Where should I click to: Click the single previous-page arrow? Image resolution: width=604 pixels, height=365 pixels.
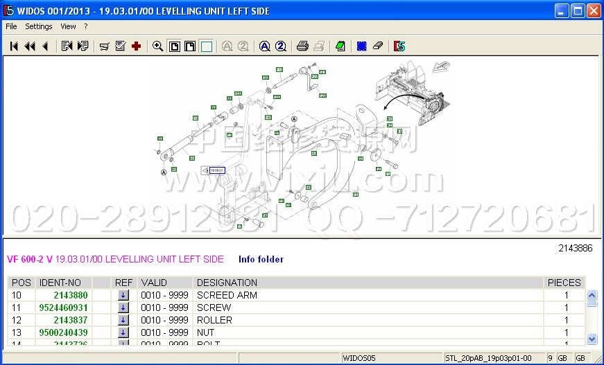click(x=45, y=46)
